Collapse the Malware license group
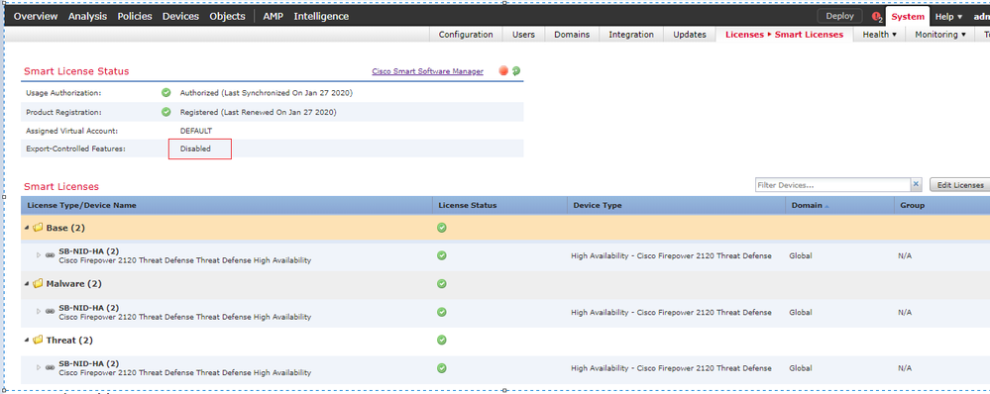Viewport: 990px width, 394px height. click(27, 284)
